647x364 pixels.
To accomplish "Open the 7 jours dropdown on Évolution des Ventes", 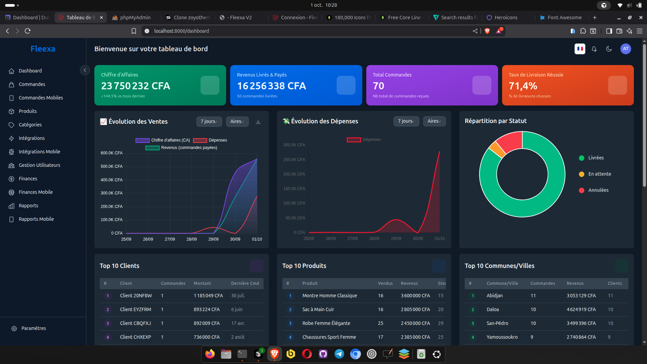I will click(209, 121).
